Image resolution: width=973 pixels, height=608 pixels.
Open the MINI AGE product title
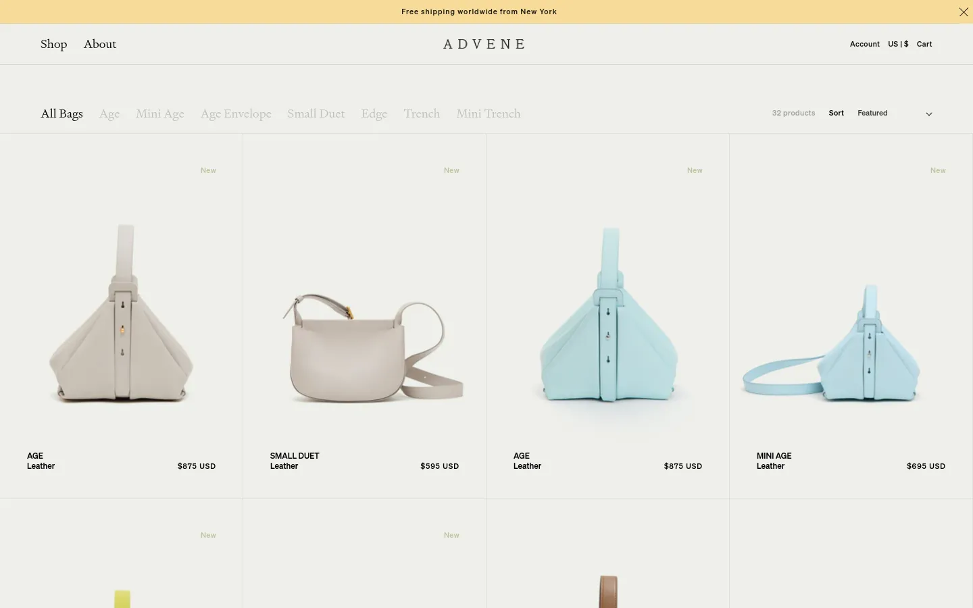(774, 456)
